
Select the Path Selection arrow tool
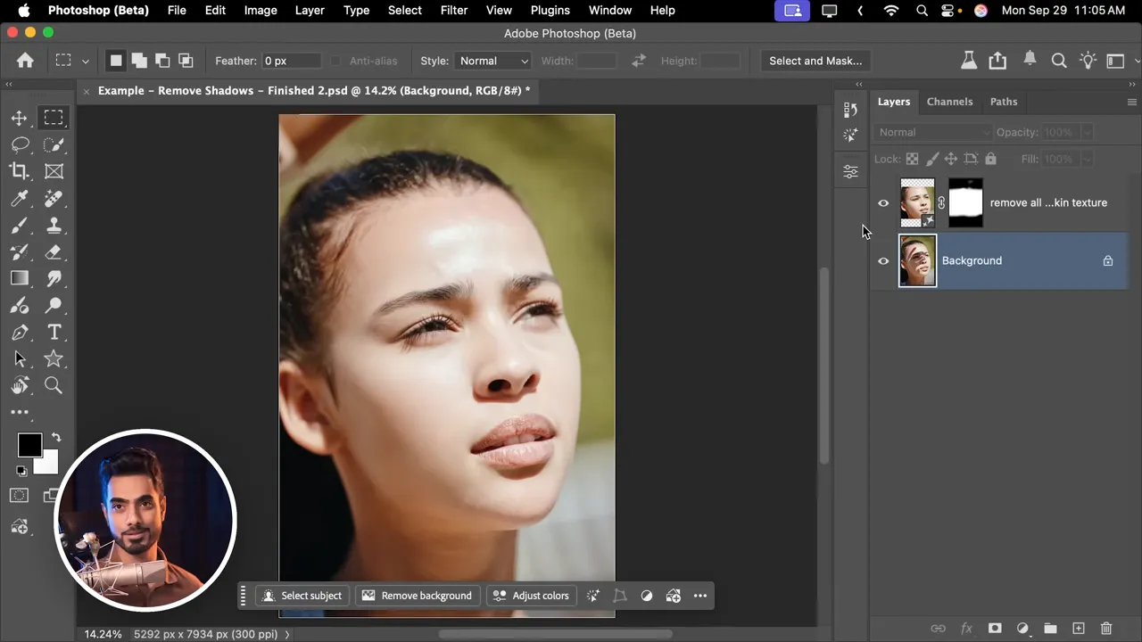19,358
